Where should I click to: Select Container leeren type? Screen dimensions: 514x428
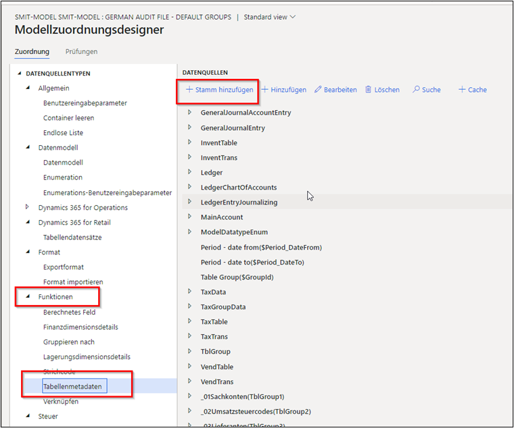click(68, 117)
